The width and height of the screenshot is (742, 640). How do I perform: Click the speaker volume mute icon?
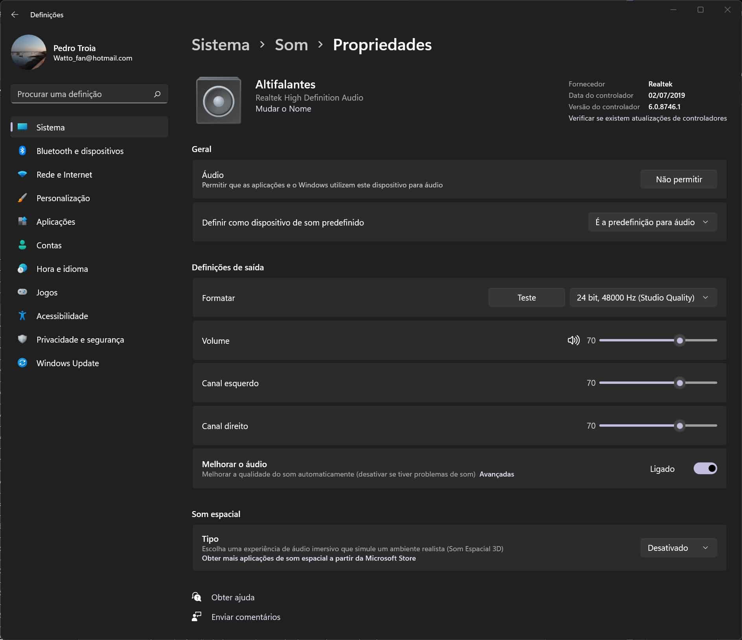[x=573, y=340]
